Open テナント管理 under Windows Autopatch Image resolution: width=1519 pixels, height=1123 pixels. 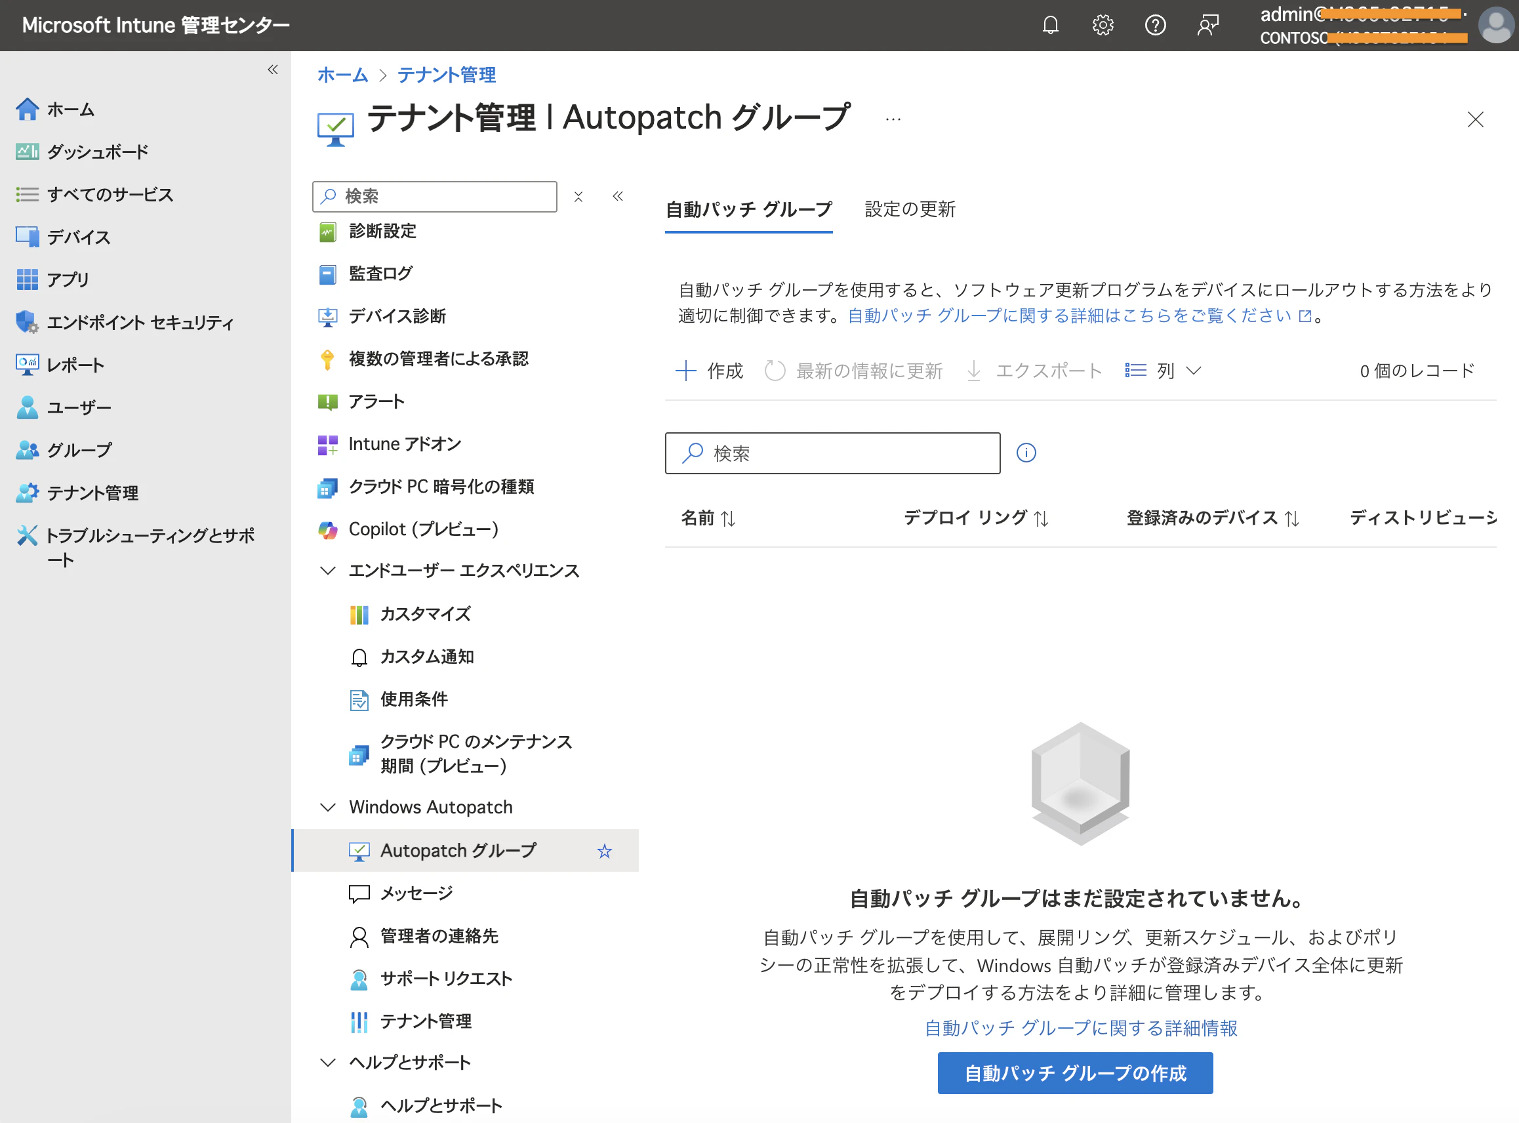pyautogui.click(x=411, y=1022)
